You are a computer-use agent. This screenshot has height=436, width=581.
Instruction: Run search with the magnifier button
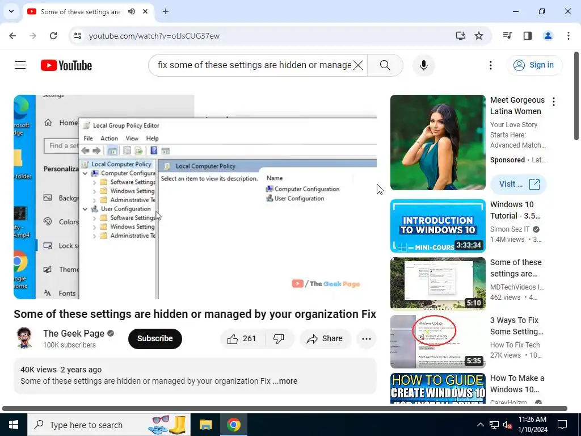(385, 65)
